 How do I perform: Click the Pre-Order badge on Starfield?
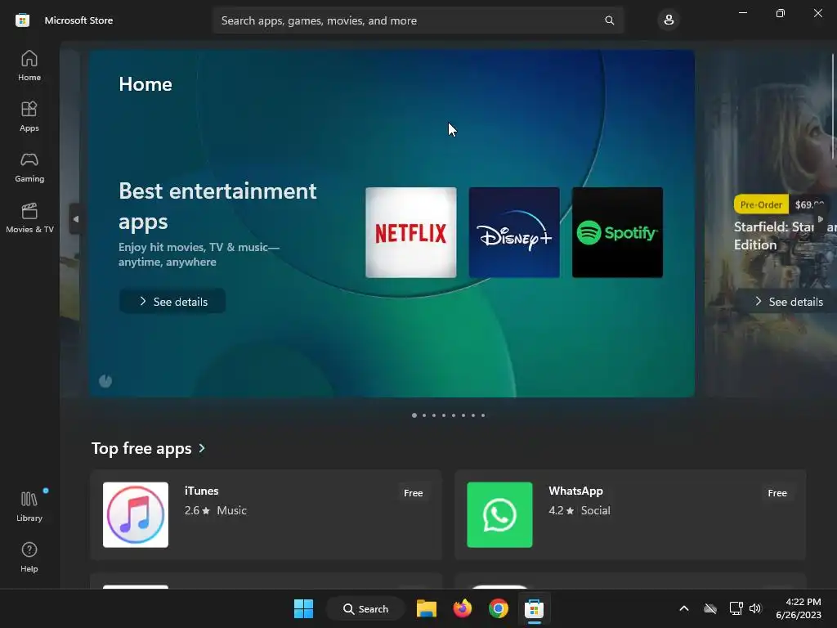[761, 204]
